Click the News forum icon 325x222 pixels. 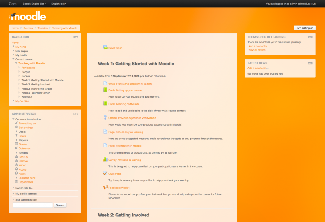(x=105, y=47)
